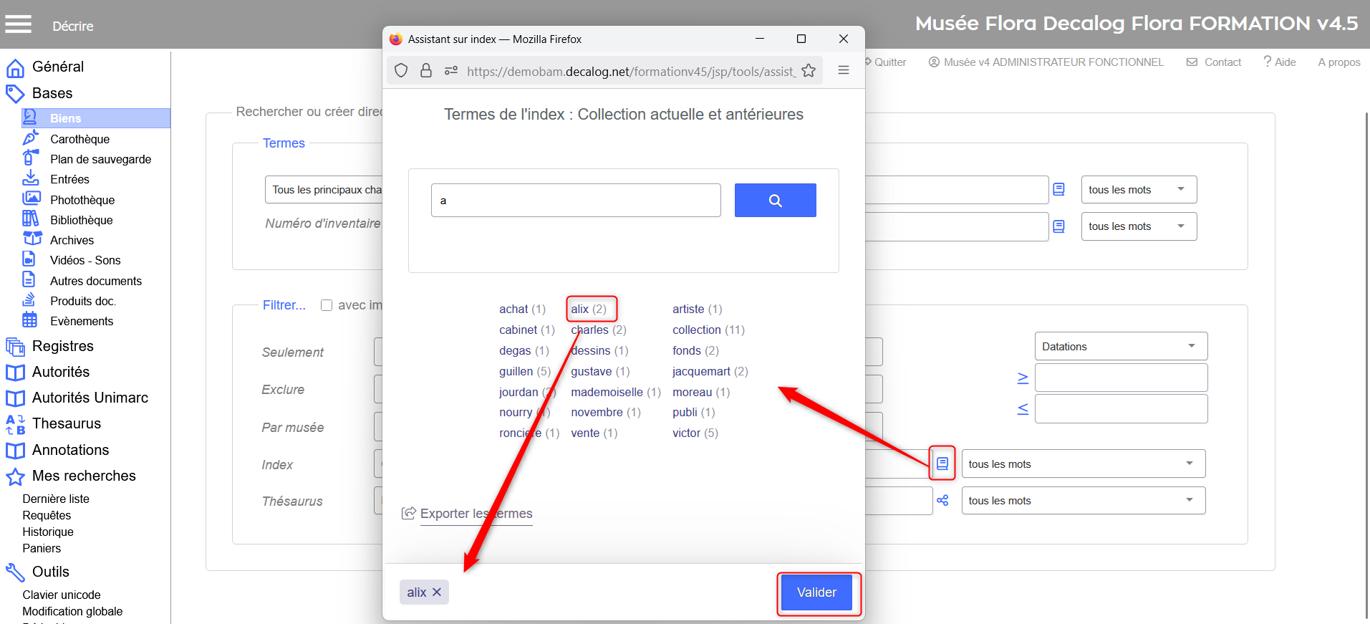This screenshot has height=624, width=1370.
Task: Click the Valider button
Action: pos(816,592)
